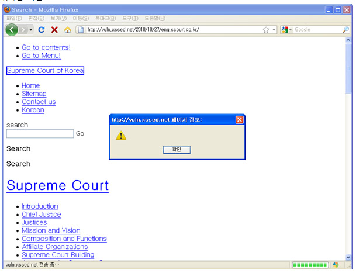This screenshot has width=356, height=273.
Task: Open the Google search engine selector
Action: coord(286,30)
